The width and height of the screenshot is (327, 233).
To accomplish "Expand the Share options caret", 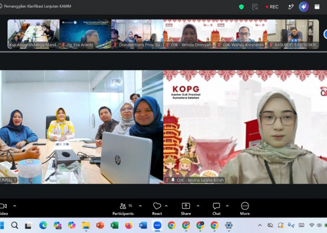I will click(198, 206).
